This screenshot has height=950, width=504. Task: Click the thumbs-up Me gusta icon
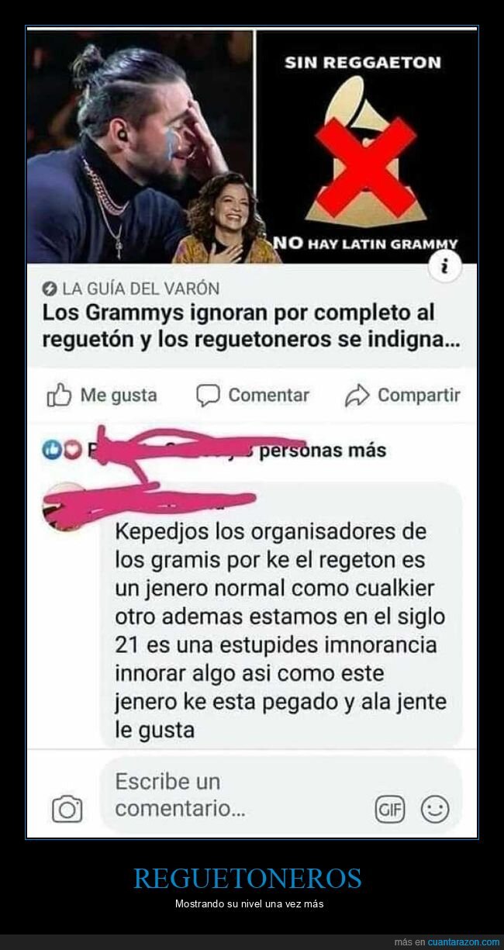[60, 395]
